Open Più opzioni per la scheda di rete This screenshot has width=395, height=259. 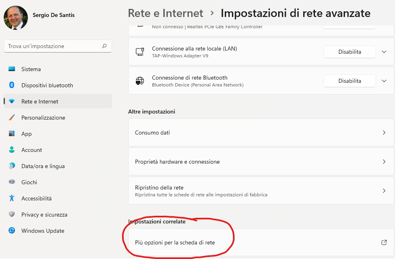coord(261,243)
